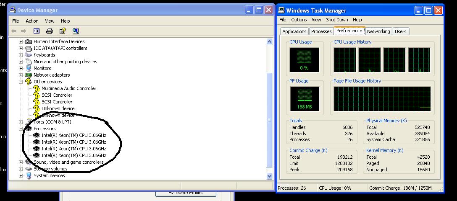Expand the Monitors node

pos(21,68)
